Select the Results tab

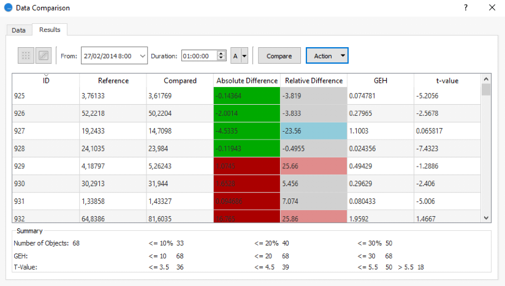[50, 29]
